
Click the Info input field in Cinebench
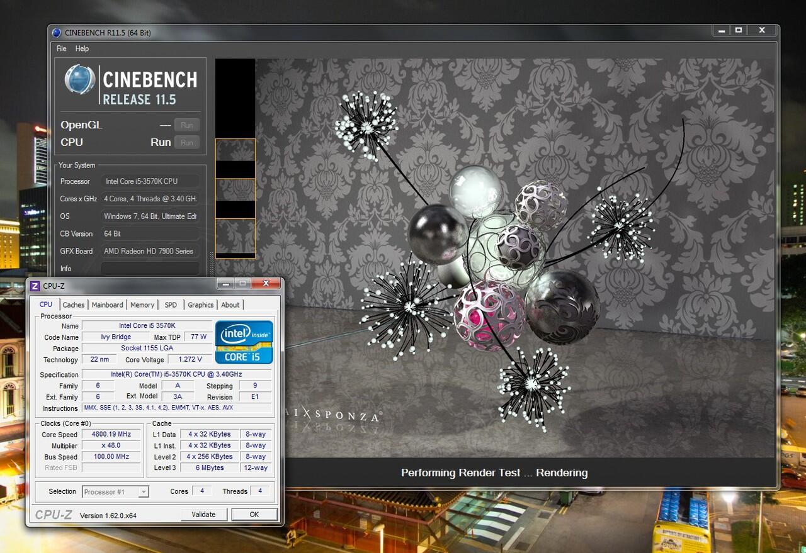pos(150,269)
